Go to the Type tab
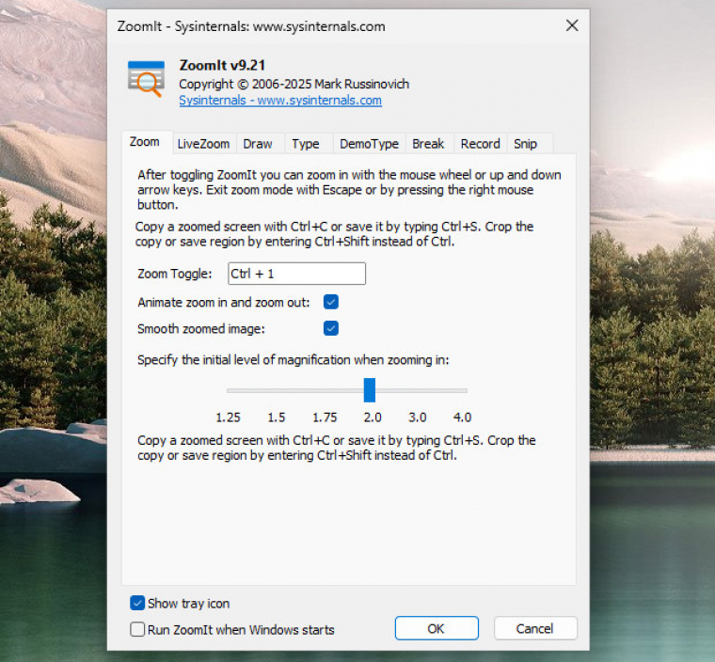This screenshot has width=715, height=662. tap(305, 144)
